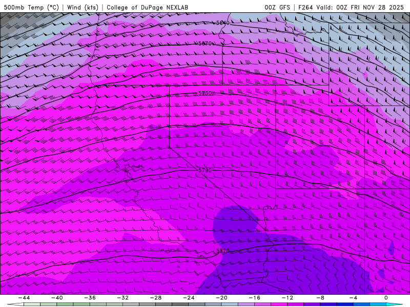This screenshot has height=307, width=410.
Task: Click the -28 colorbar scale value
Action: click(156, 298)
